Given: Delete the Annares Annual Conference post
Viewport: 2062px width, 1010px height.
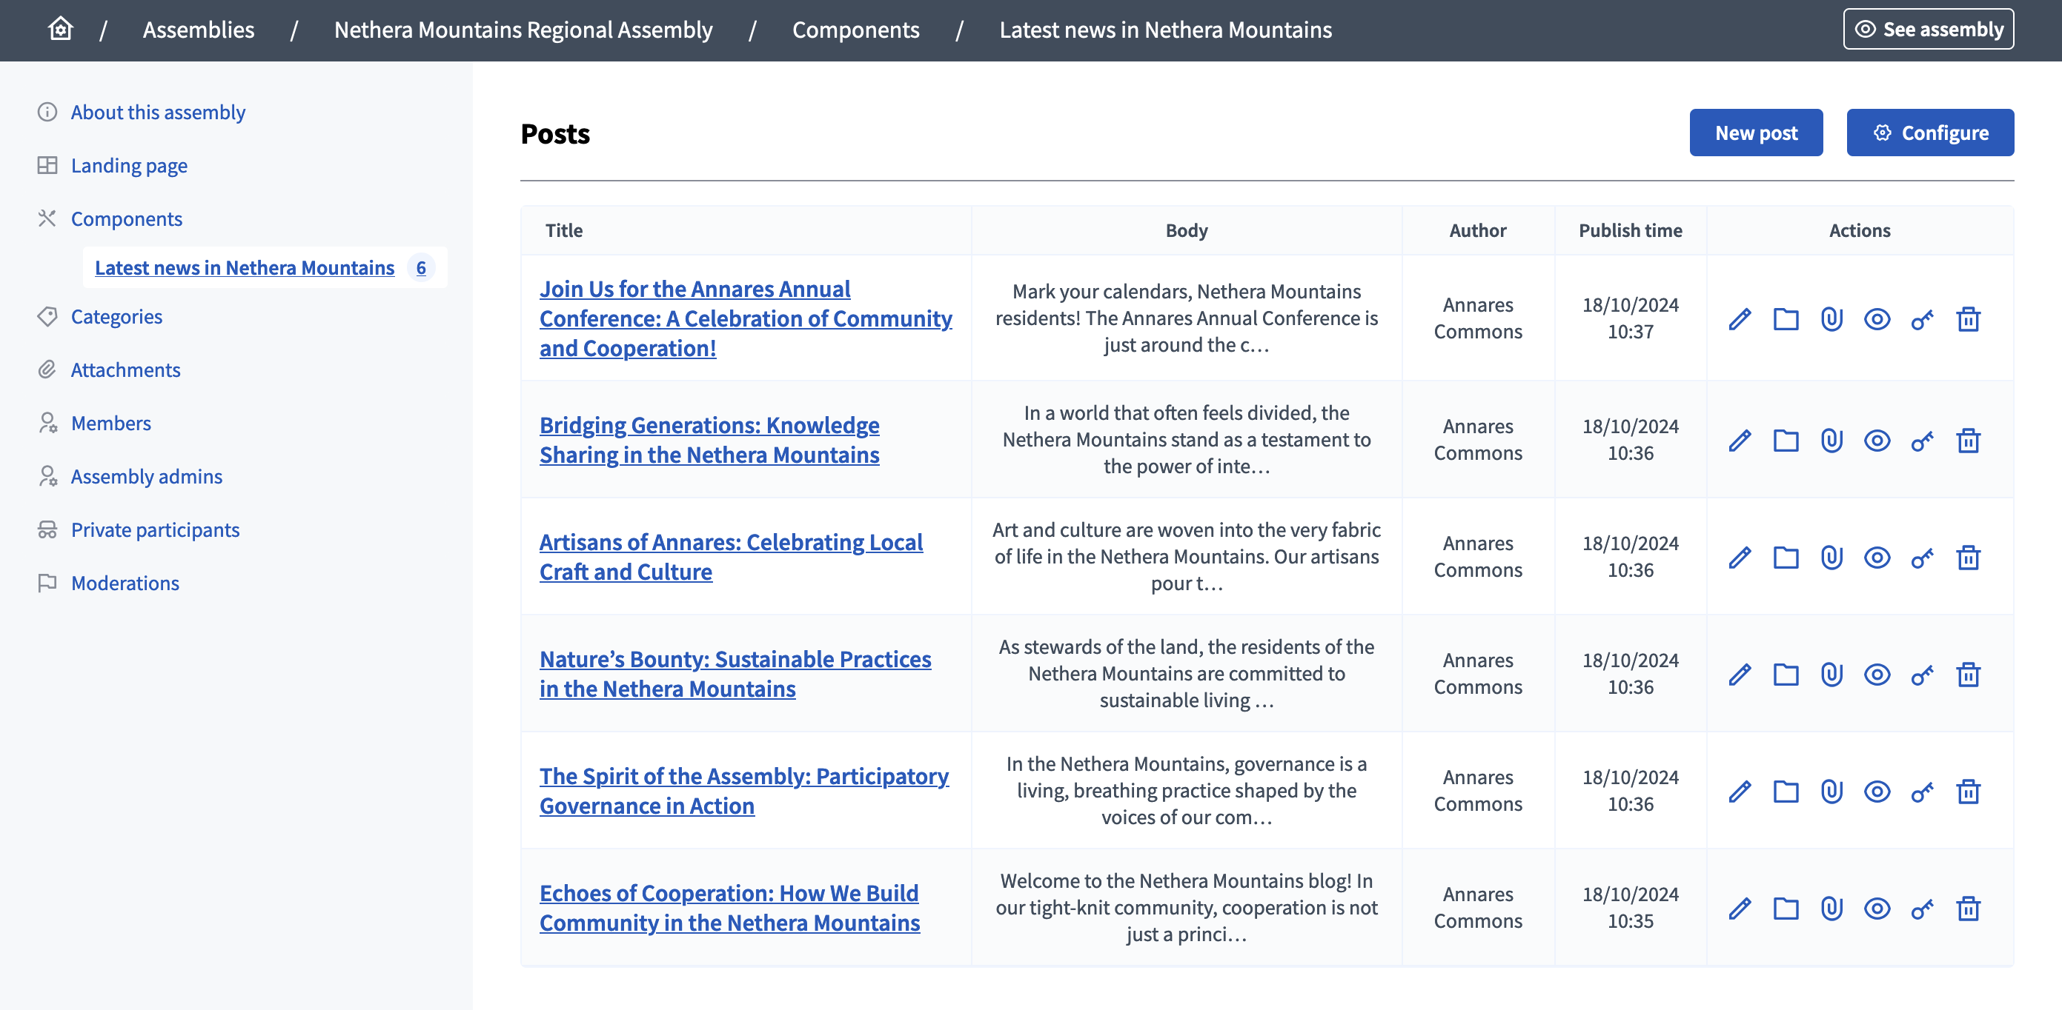Looking at the screenshot, I should 1969,319.
